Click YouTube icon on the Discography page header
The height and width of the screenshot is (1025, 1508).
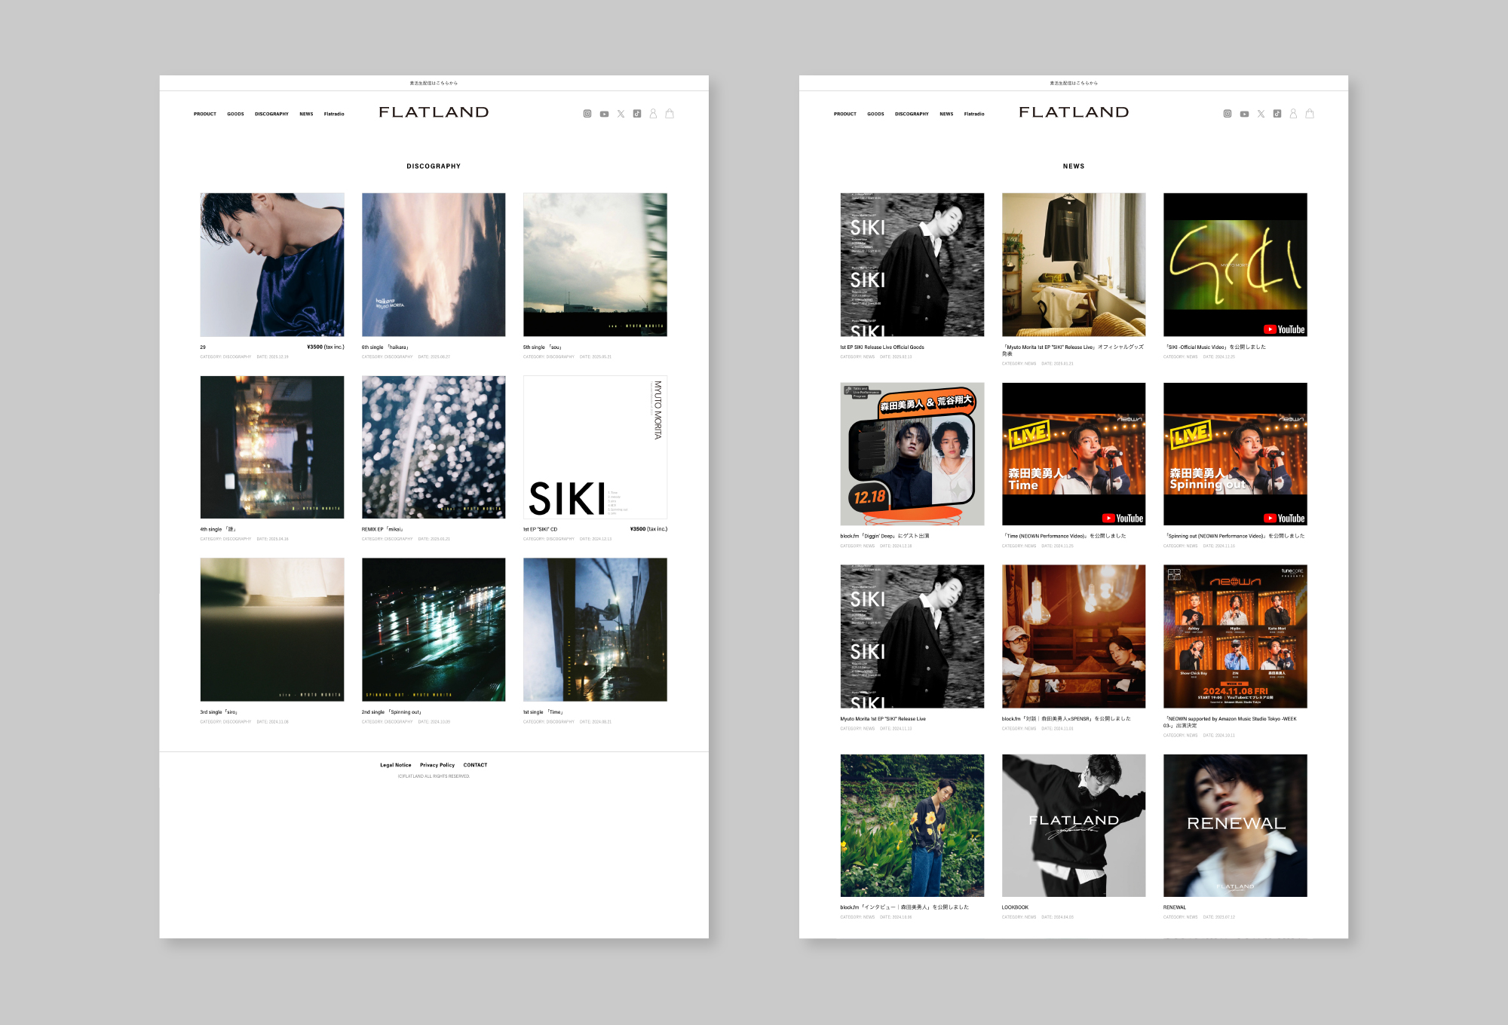click(604, 115)
